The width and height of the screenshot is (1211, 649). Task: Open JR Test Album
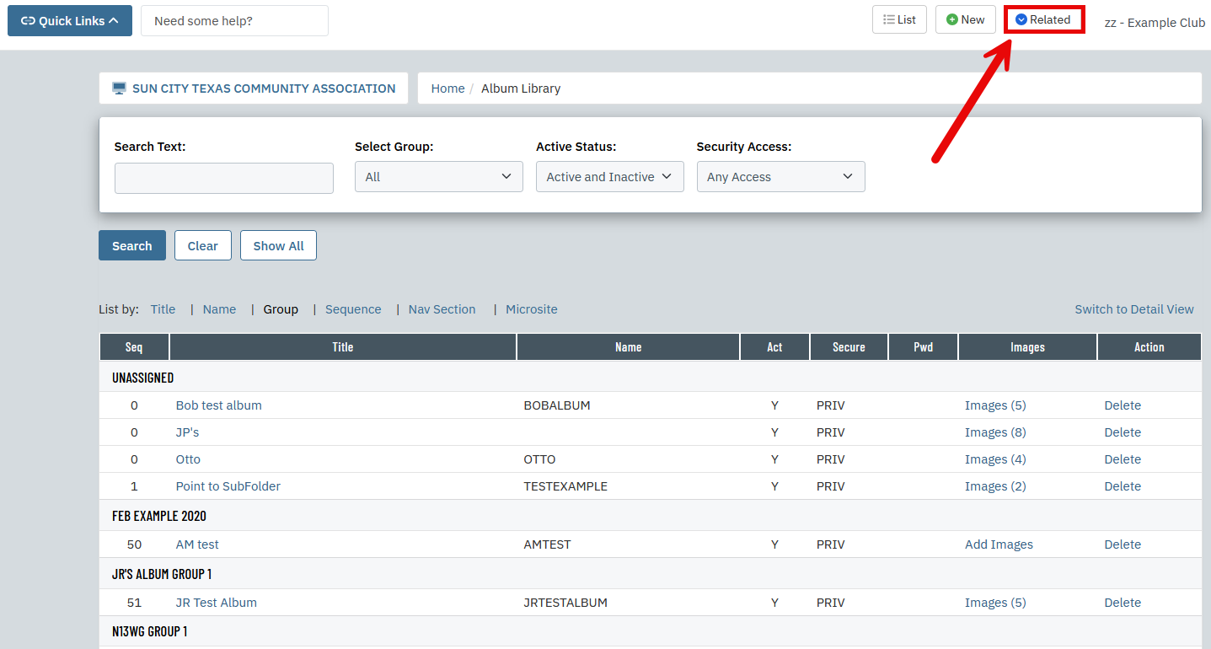pos(217,603)
